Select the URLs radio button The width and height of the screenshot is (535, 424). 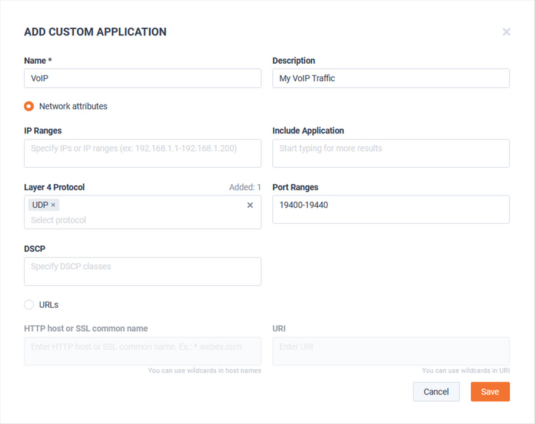(29, 305)
